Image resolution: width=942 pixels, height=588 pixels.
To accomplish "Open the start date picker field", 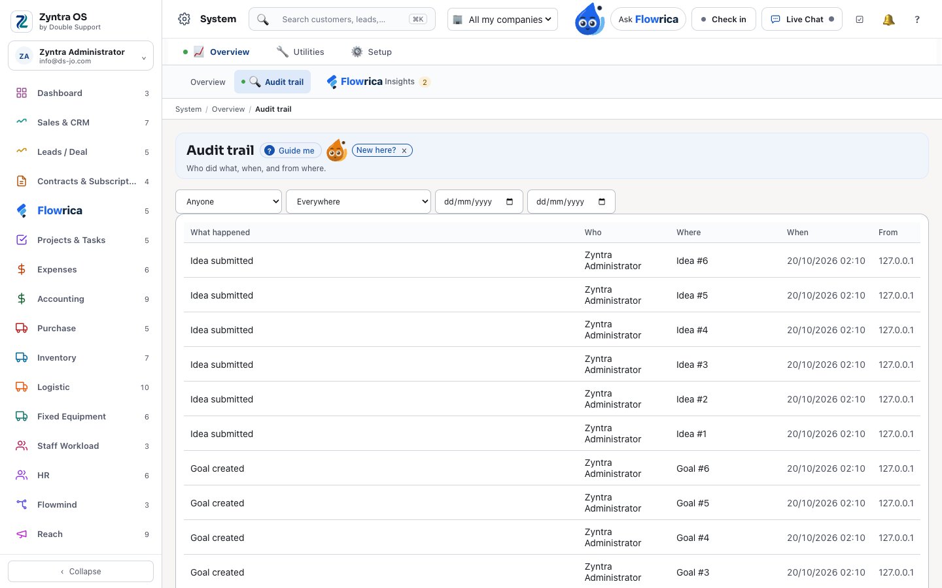I will pyautogui.click(x=479, y=202).
